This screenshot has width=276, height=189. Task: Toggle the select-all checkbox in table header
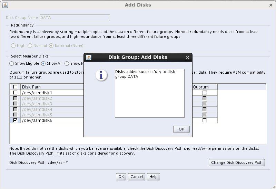(15, 87)
